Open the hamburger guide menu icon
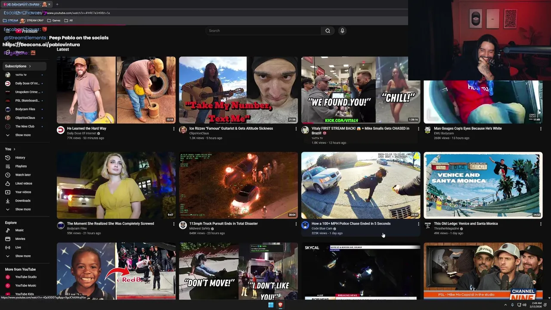 click(x=7, y=31)
